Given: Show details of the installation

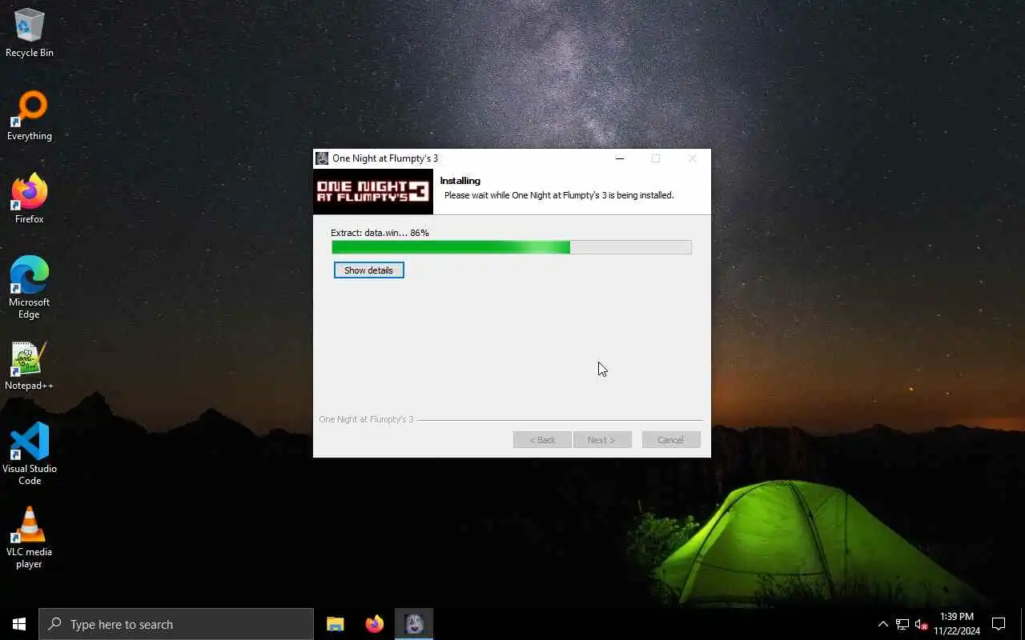Looking at the screenshot, I should tap(369, 270).
